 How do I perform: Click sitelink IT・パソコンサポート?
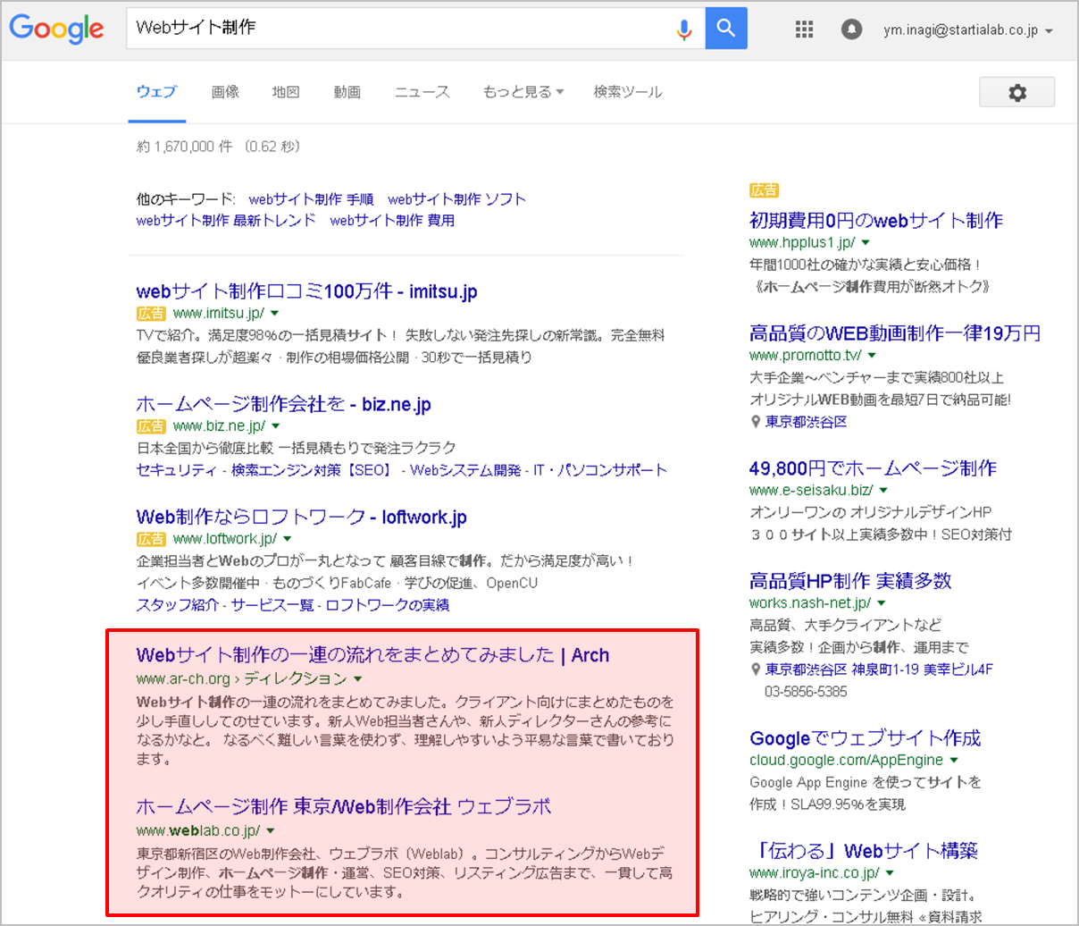pyautogui.click(x=600, y=470)
